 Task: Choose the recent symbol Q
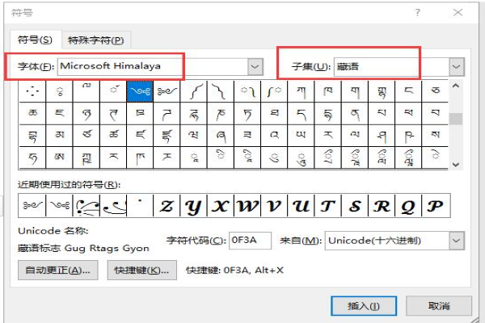click(407, 206)
